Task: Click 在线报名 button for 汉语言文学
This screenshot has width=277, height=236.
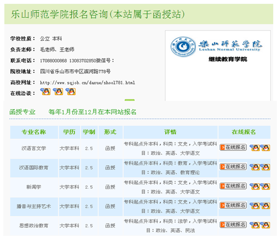Action: coord(233,147)
